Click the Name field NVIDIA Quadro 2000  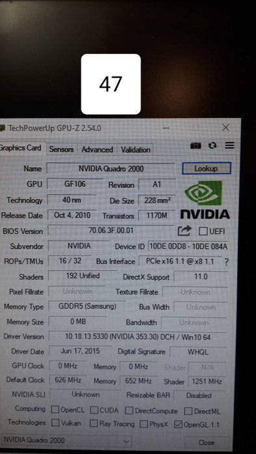tap(110, 169)
